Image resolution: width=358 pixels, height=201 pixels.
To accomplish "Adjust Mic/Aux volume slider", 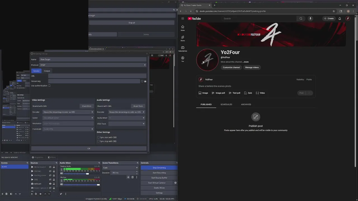I will click(98, 185).
